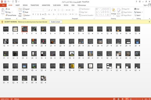The image size is (151, 100).
Task: Click the 20% zoom level value
Action: pos(146,99)
